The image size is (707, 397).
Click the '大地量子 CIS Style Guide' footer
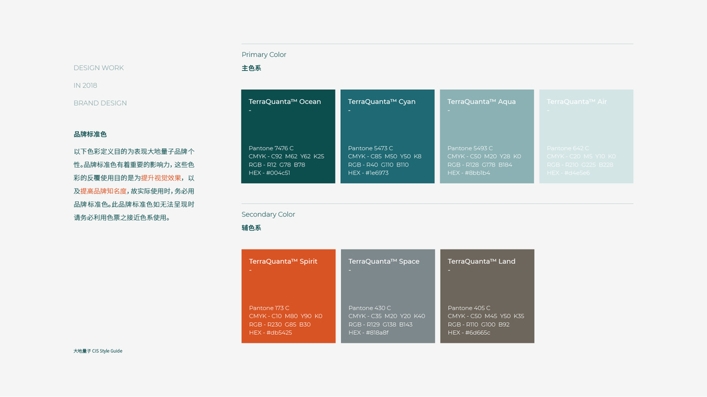coord(98,351)
